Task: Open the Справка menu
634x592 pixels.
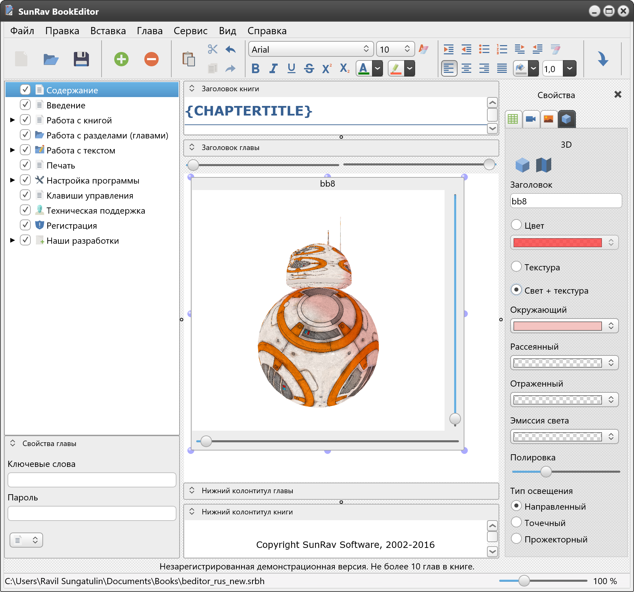Action: tap(267, 31)
